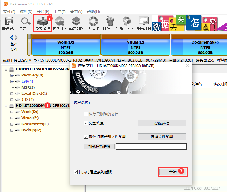Select 分区(4) in the disk tree
Screen dimensions: 227x192
pyautogui.click(x=28, y=100)
